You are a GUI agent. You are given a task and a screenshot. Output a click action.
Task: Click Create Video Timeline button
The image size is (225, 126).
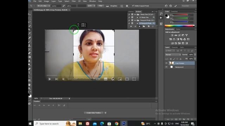[94, 113]
